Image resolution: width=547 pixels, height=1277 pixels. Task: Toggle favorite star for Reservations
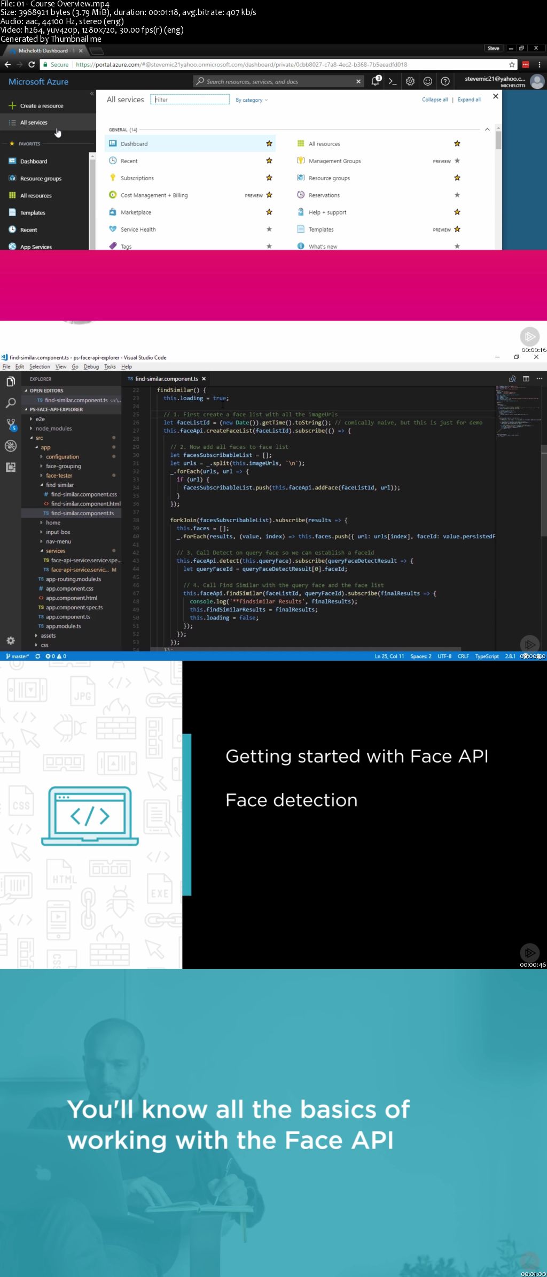[457, 195]
